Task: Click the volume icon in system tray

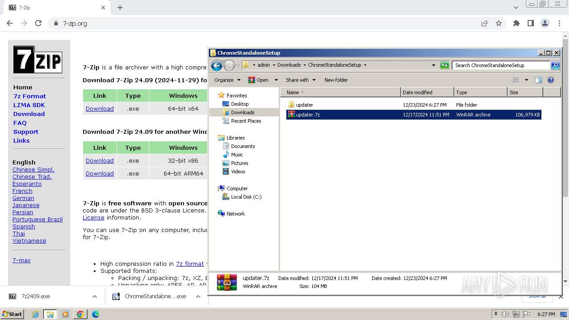Action: [505, 314]
